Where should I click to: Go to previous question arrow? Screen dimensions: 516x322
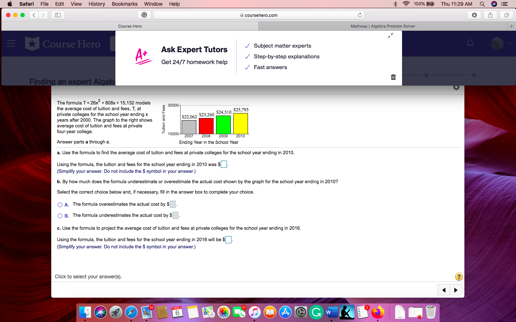click(444, 290)
